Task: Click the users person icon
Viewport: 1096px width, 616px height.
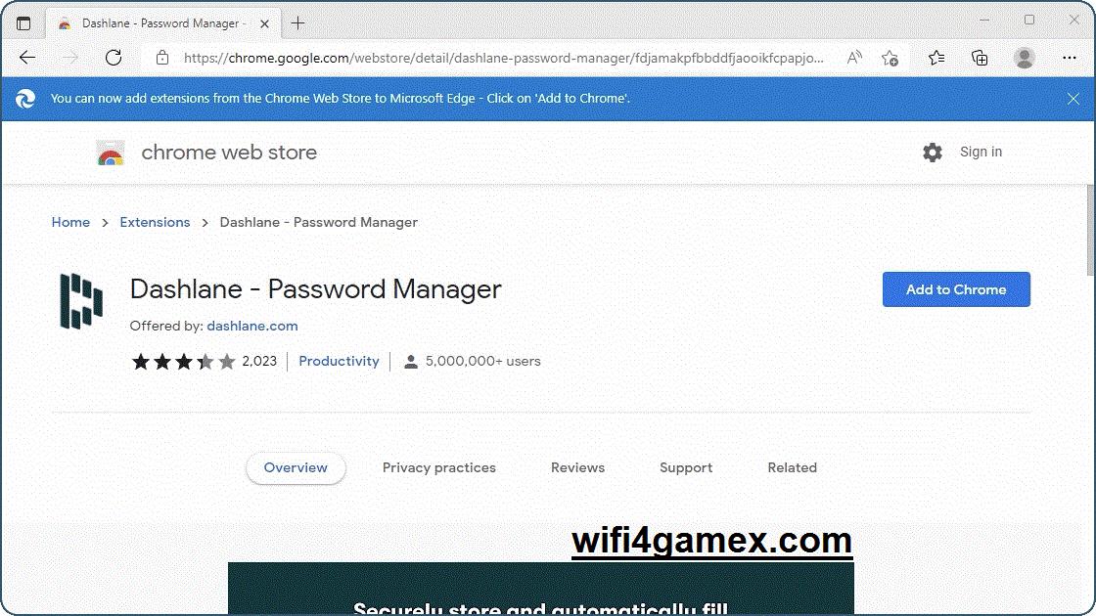Action: coord(411,362)
